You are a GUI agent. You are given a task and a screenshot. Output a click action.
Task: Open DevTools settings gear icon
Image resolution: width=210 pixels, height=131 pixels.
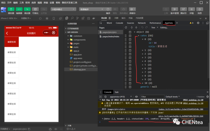click(x=198, y=23)
